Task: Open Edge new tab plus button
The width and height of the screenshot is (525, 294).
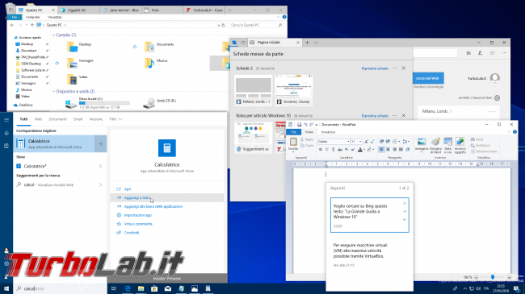Action: 307,43
